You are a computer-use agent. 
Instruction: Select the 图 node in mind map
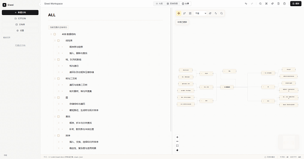tap(268, 87)
